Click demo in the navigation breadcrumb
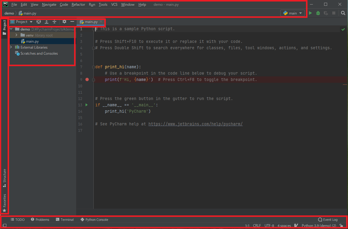Image resolution: width=348 pixels, height=229 pixels. (9, 13)
